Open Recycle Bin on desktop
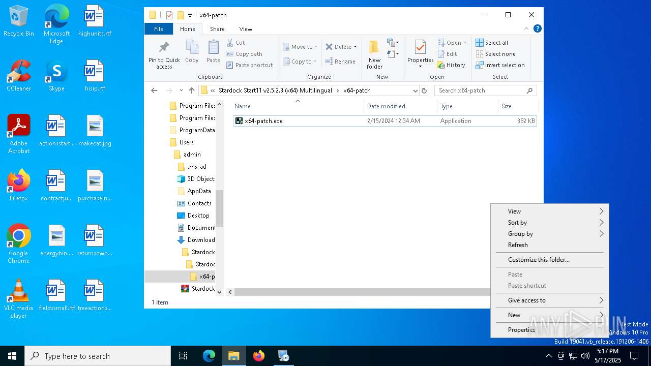Screen dimensions: 651x366 point(19,21)
